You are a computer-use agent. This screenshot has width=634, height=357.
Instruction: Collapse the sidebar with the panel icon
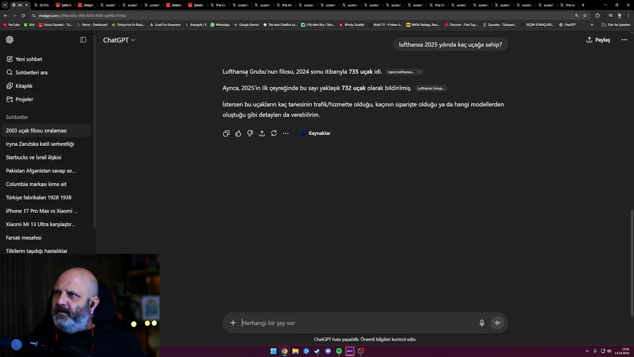pyautogui.click(x=83, y=40)
